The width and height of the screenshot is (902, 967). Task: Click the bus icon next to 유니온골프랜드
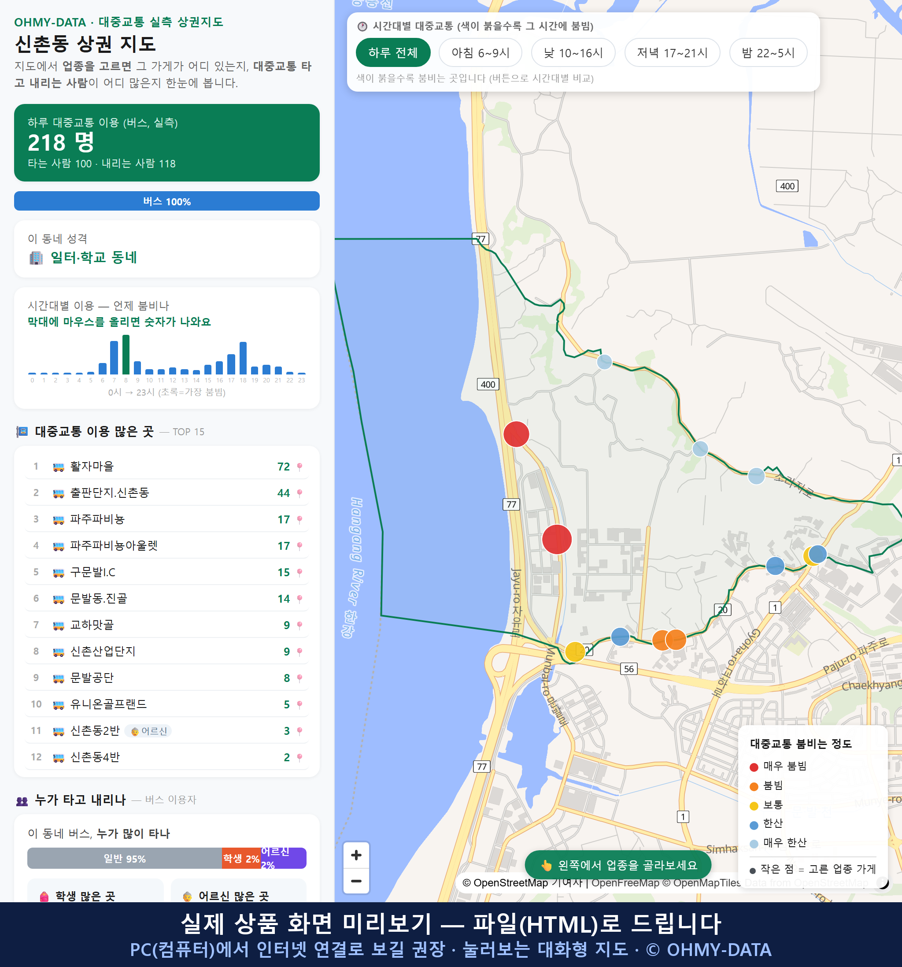[58, 705]
